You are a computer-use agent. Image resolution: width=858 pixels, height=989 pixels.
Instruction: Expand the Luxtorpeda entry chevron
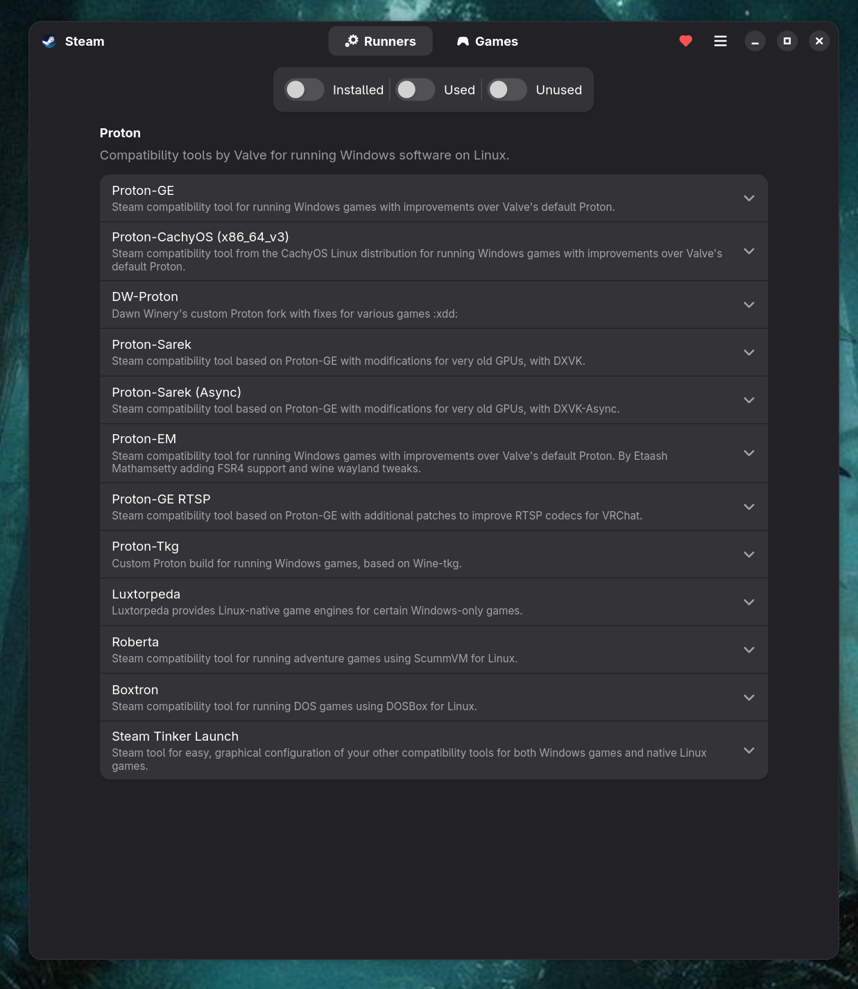point(749,602)
